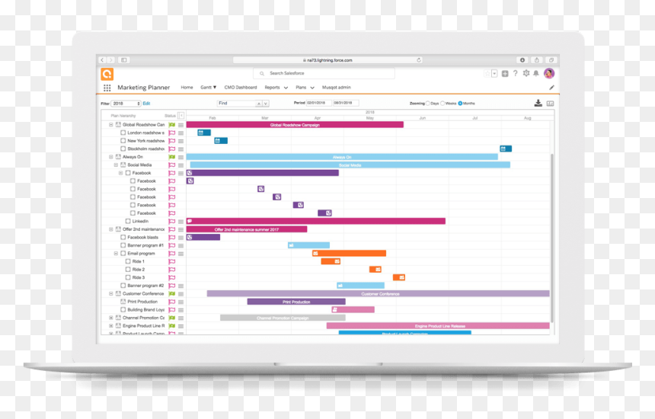Open the app launcher grid icon
Screen dimensions: 655x419
107,88
